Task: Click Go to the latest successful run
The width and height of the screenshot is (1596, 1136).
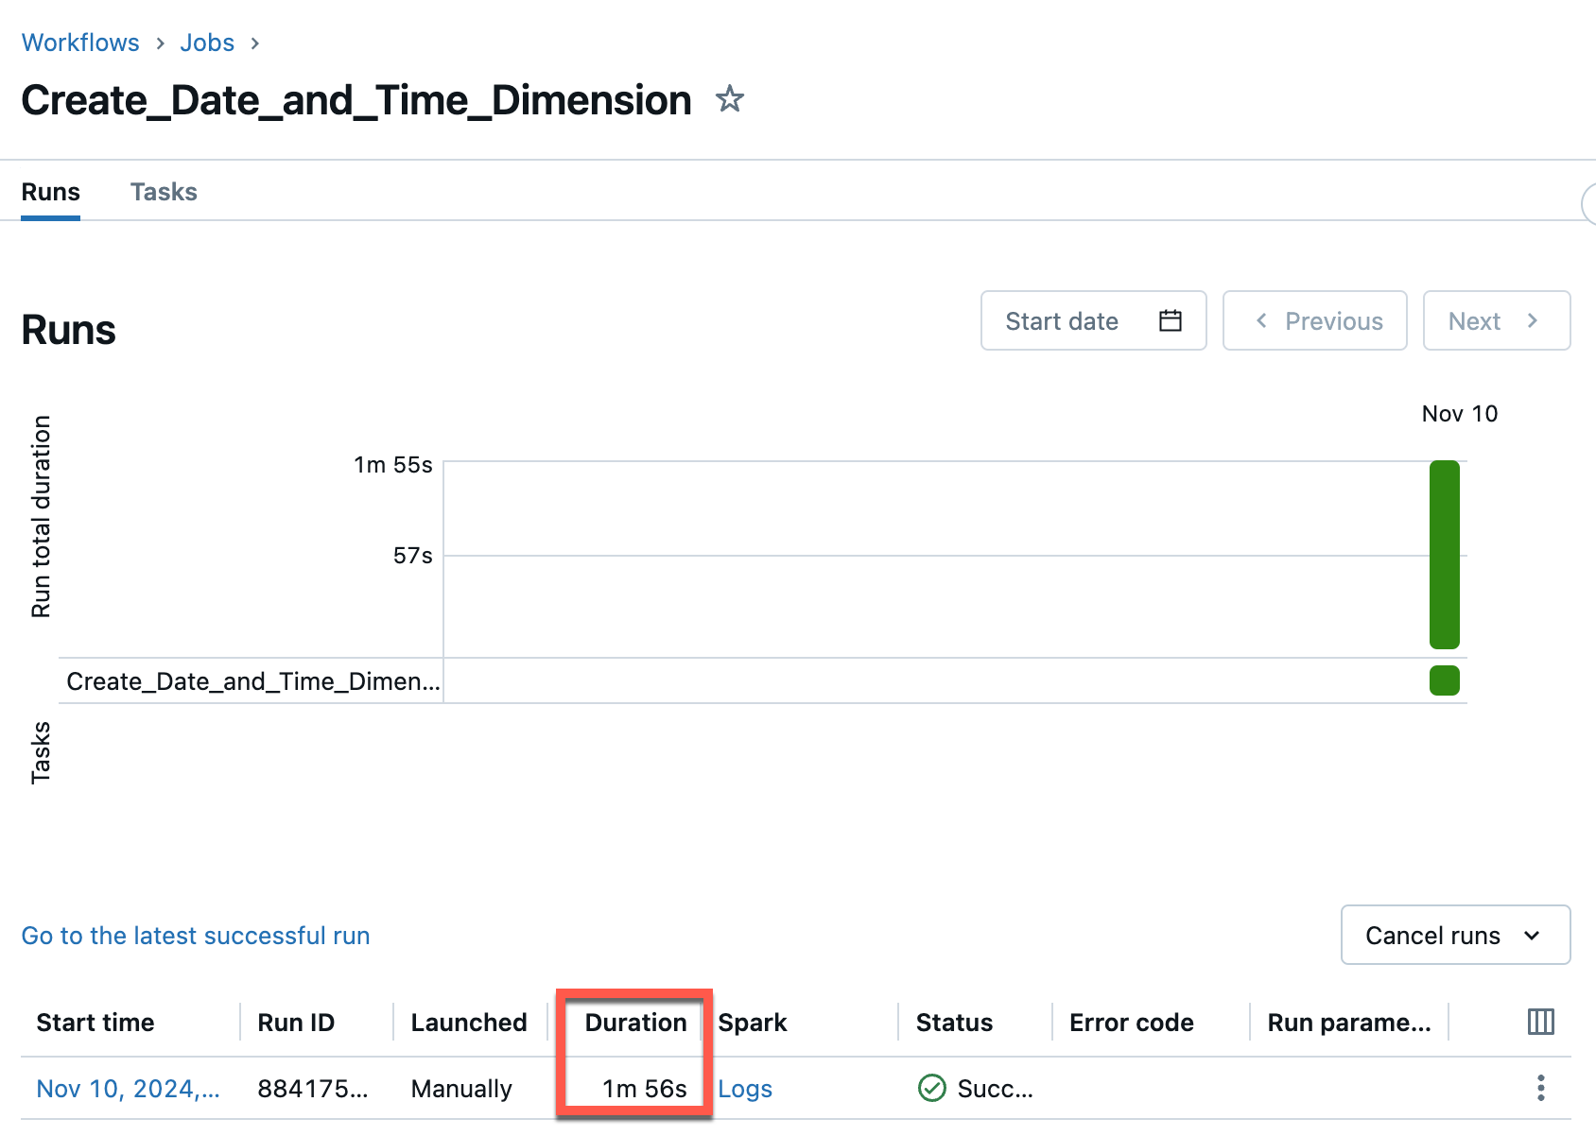Action: pyautogui.click(x=196, y=936)
